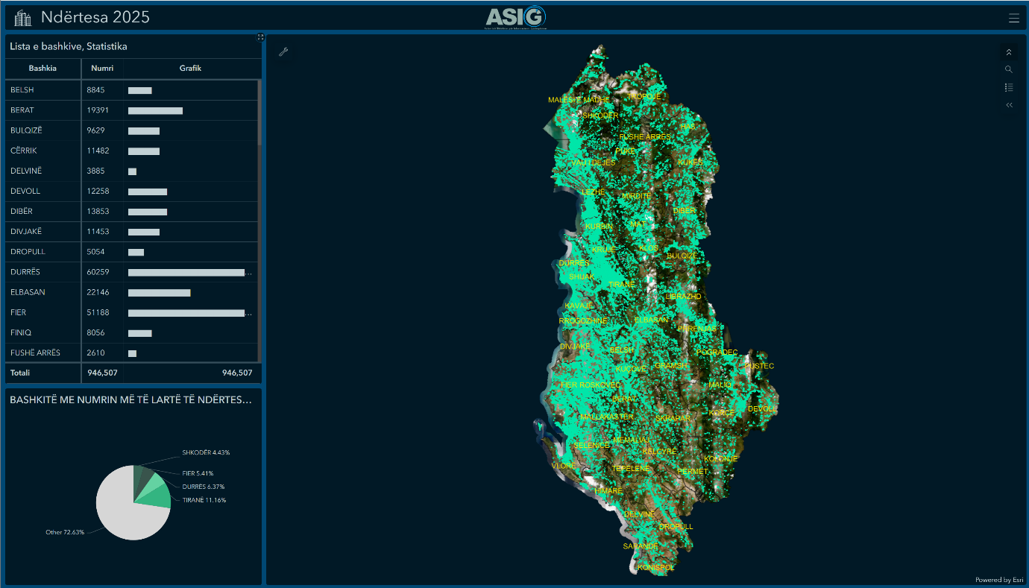Click the ASIG logo
Viewport: 1029px width, 588px height.
point(516,17)
